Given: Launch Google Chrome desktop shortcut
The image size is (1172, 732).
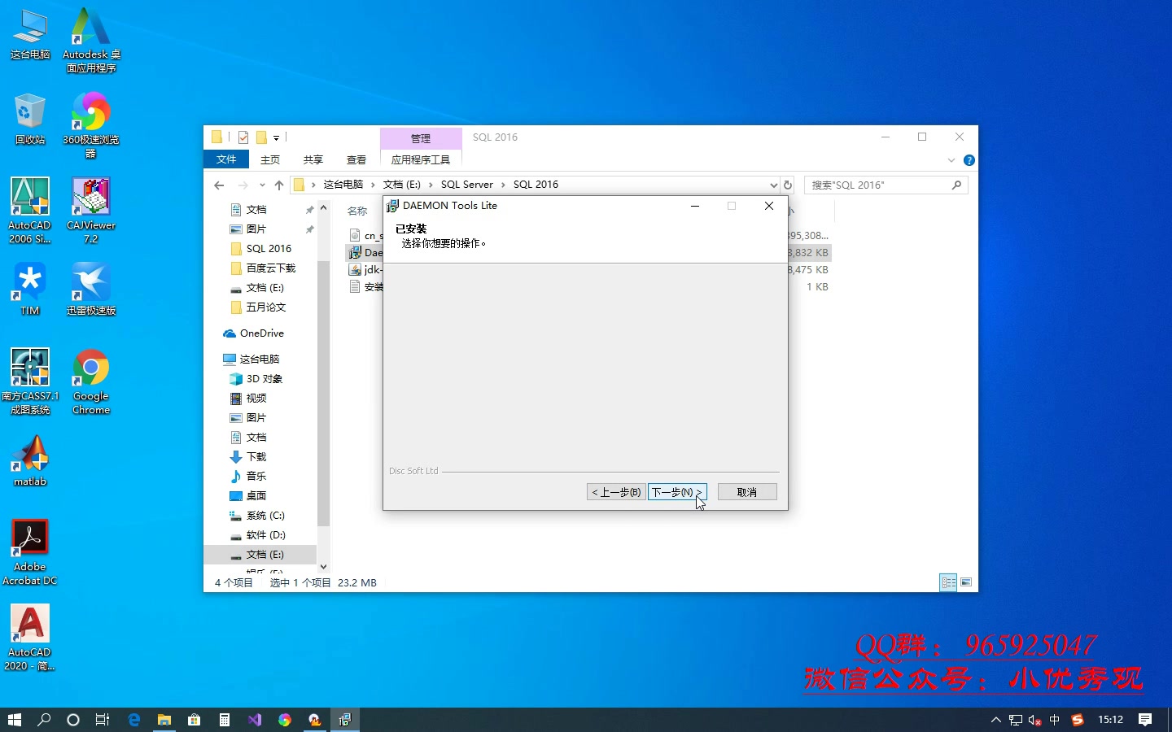Looking at the screenshot, I should pos(91,381).
